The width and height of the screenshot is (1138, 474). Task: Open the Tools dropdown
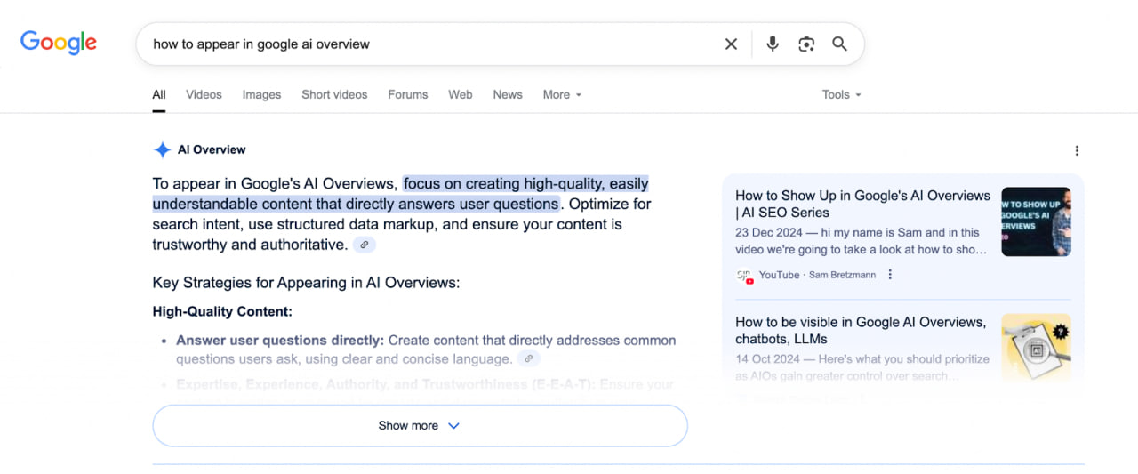[841, 95]
